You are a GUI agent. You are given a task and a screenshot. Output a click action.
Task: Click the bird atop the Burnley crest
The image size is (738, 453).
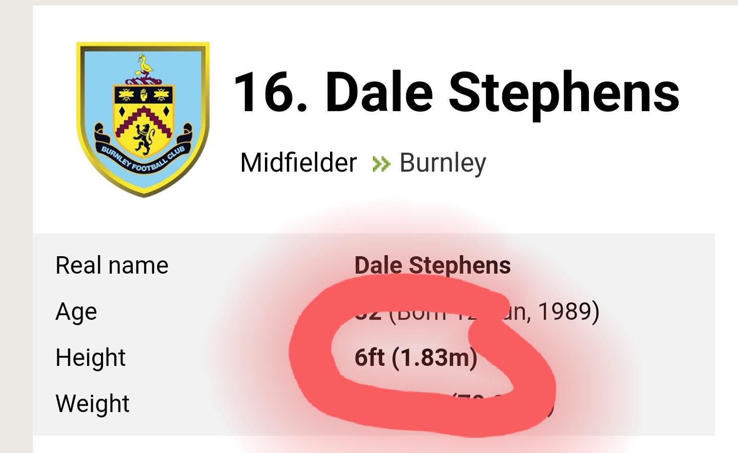[145, 66]
